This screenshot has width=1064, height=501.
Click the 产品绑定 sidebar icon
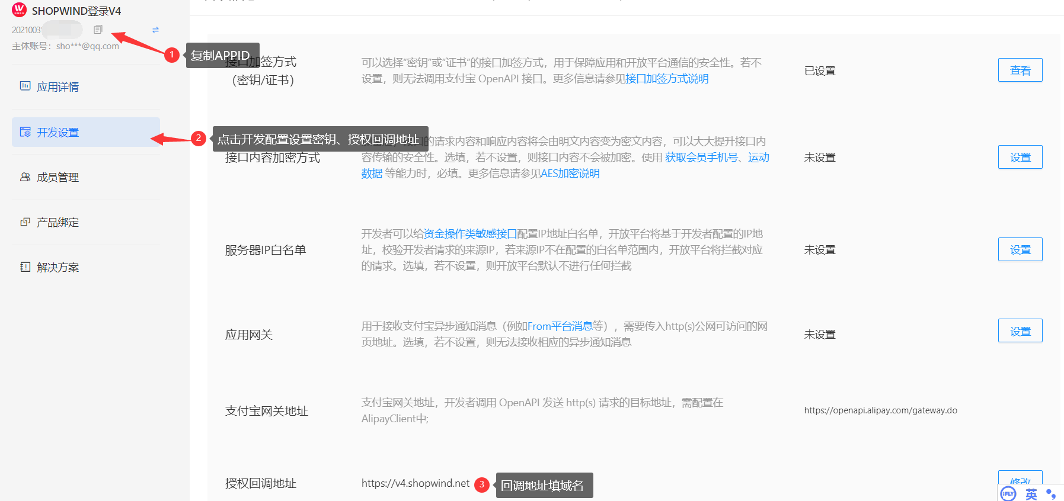coord(25,222)
